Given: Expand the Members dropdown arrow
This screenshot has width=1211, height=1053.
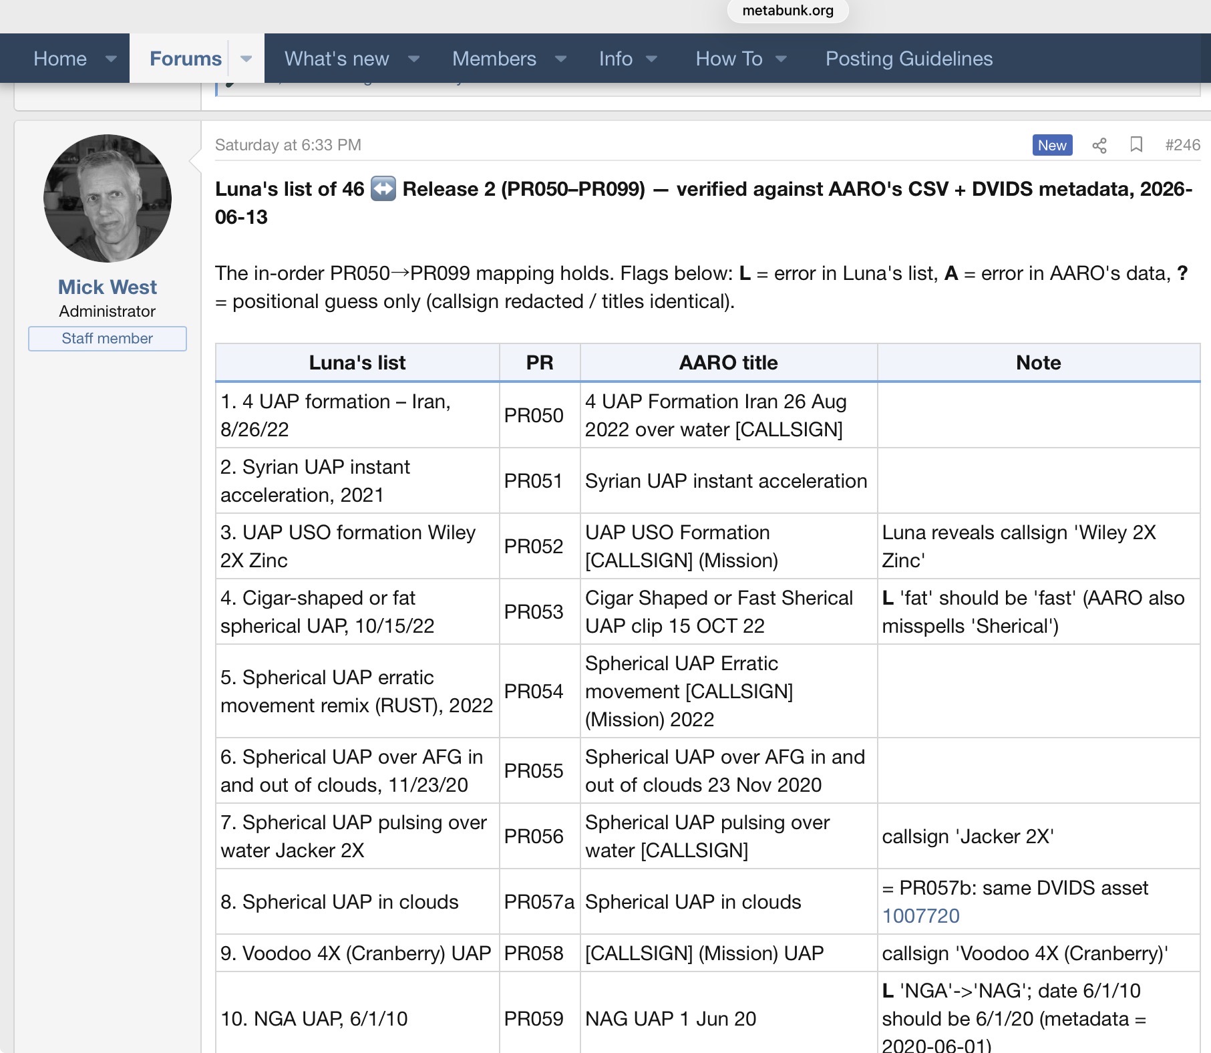Looking at the screenshot, I should (x=561, y=59).
